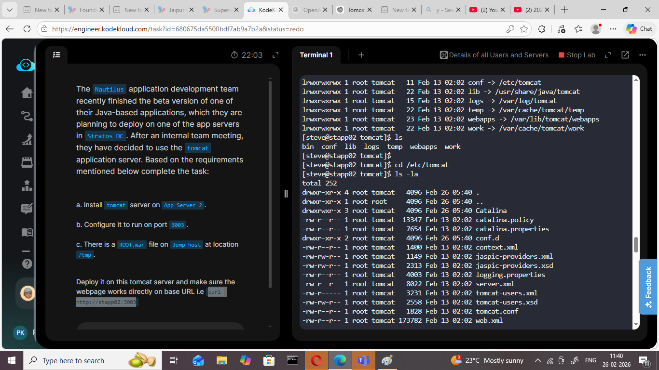Open the browser profile avatar

coord(596,29)
